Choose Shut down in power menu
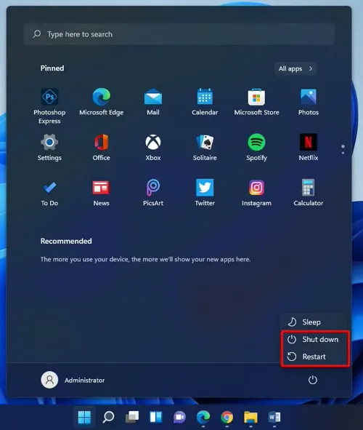The width and height of the screenshot is (363, 430). pos(314,339)
